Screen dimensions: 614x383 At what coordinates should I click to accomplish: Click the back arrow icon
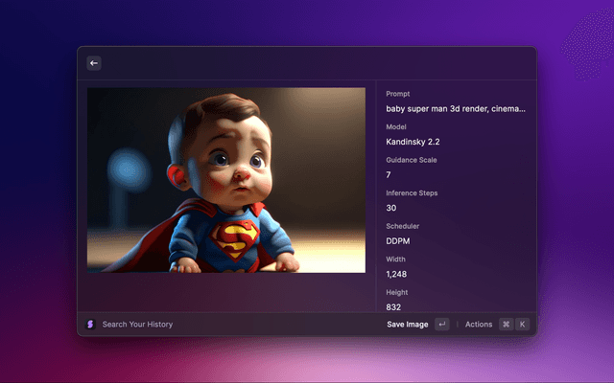(94, 63)
